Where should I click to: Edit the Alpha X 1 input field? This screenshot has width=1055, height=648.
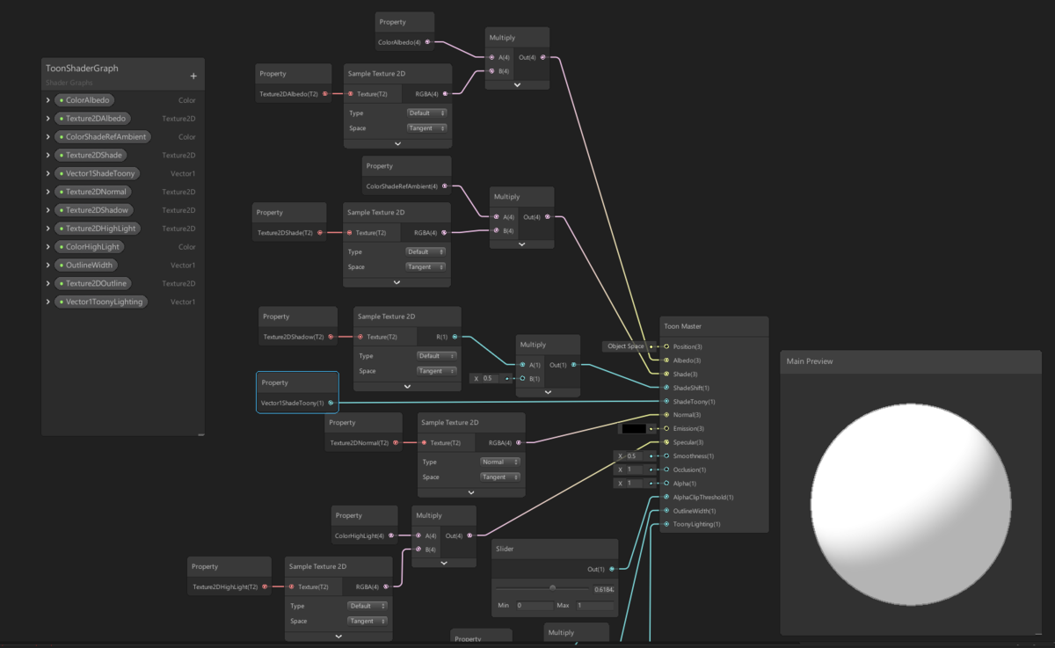click(637, 484)
